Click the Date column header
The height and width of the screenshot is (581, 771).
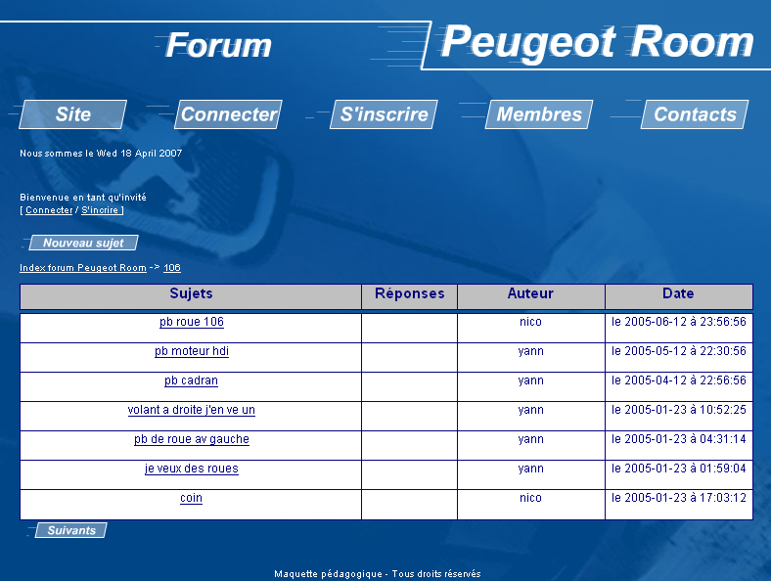tap(679, 296)
